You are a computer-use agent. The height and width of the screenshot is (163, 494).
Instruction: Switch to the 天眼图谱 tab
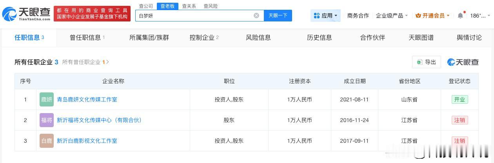click(421, 37)
